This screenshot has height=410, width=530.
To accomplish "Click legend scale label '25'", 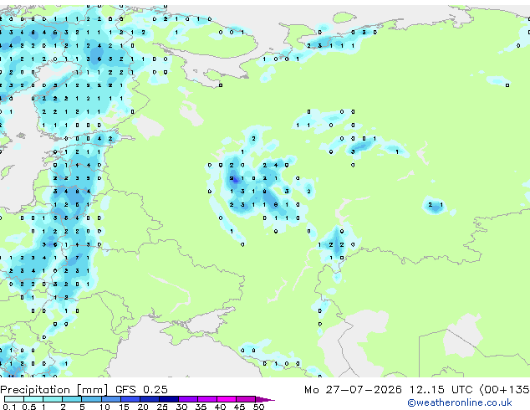I will tap(162, 407).
